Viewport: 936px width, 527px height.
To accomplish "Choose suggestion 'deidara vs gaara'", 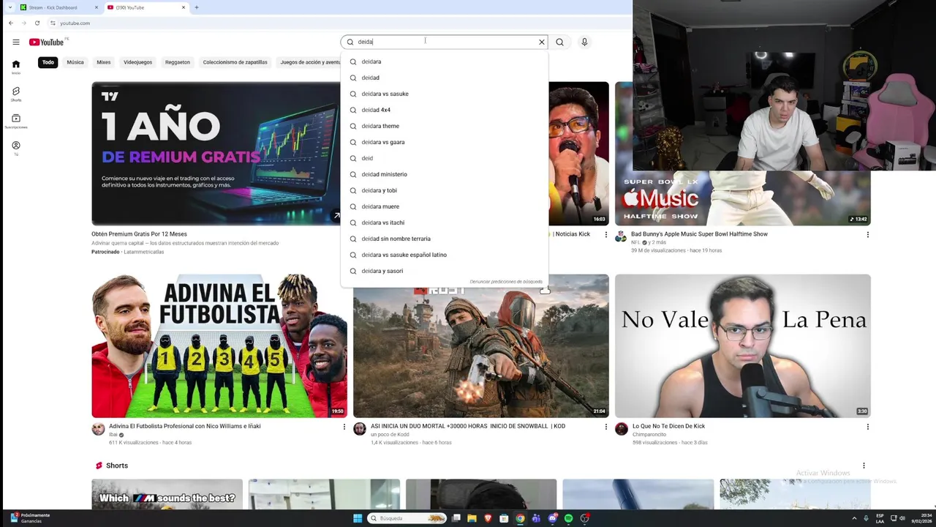I will (x=445, y=142).
